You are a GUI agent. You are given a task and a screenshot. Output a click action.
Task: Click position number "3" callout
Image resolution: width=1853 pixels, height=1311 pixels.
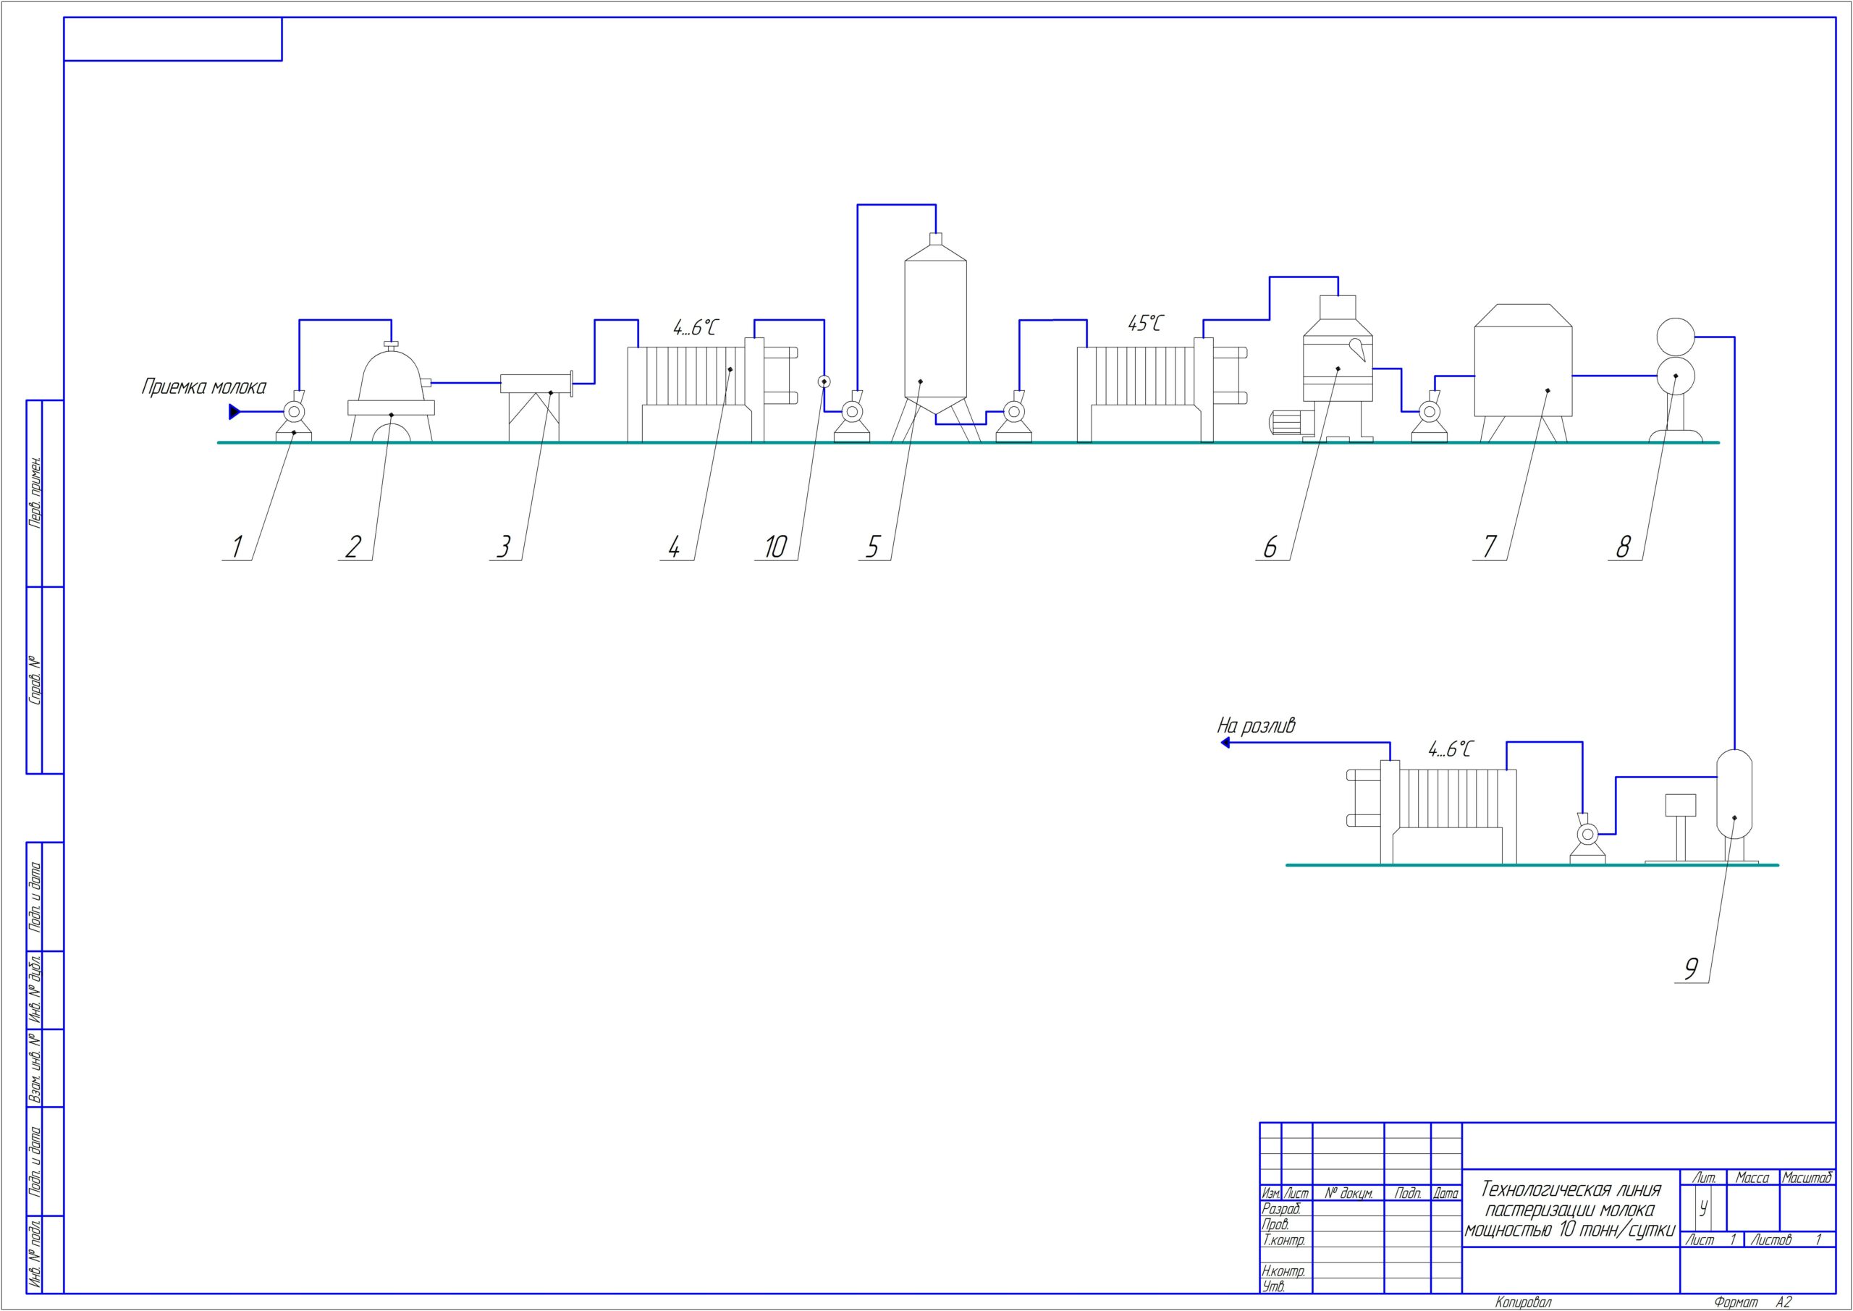pos(504,547)
